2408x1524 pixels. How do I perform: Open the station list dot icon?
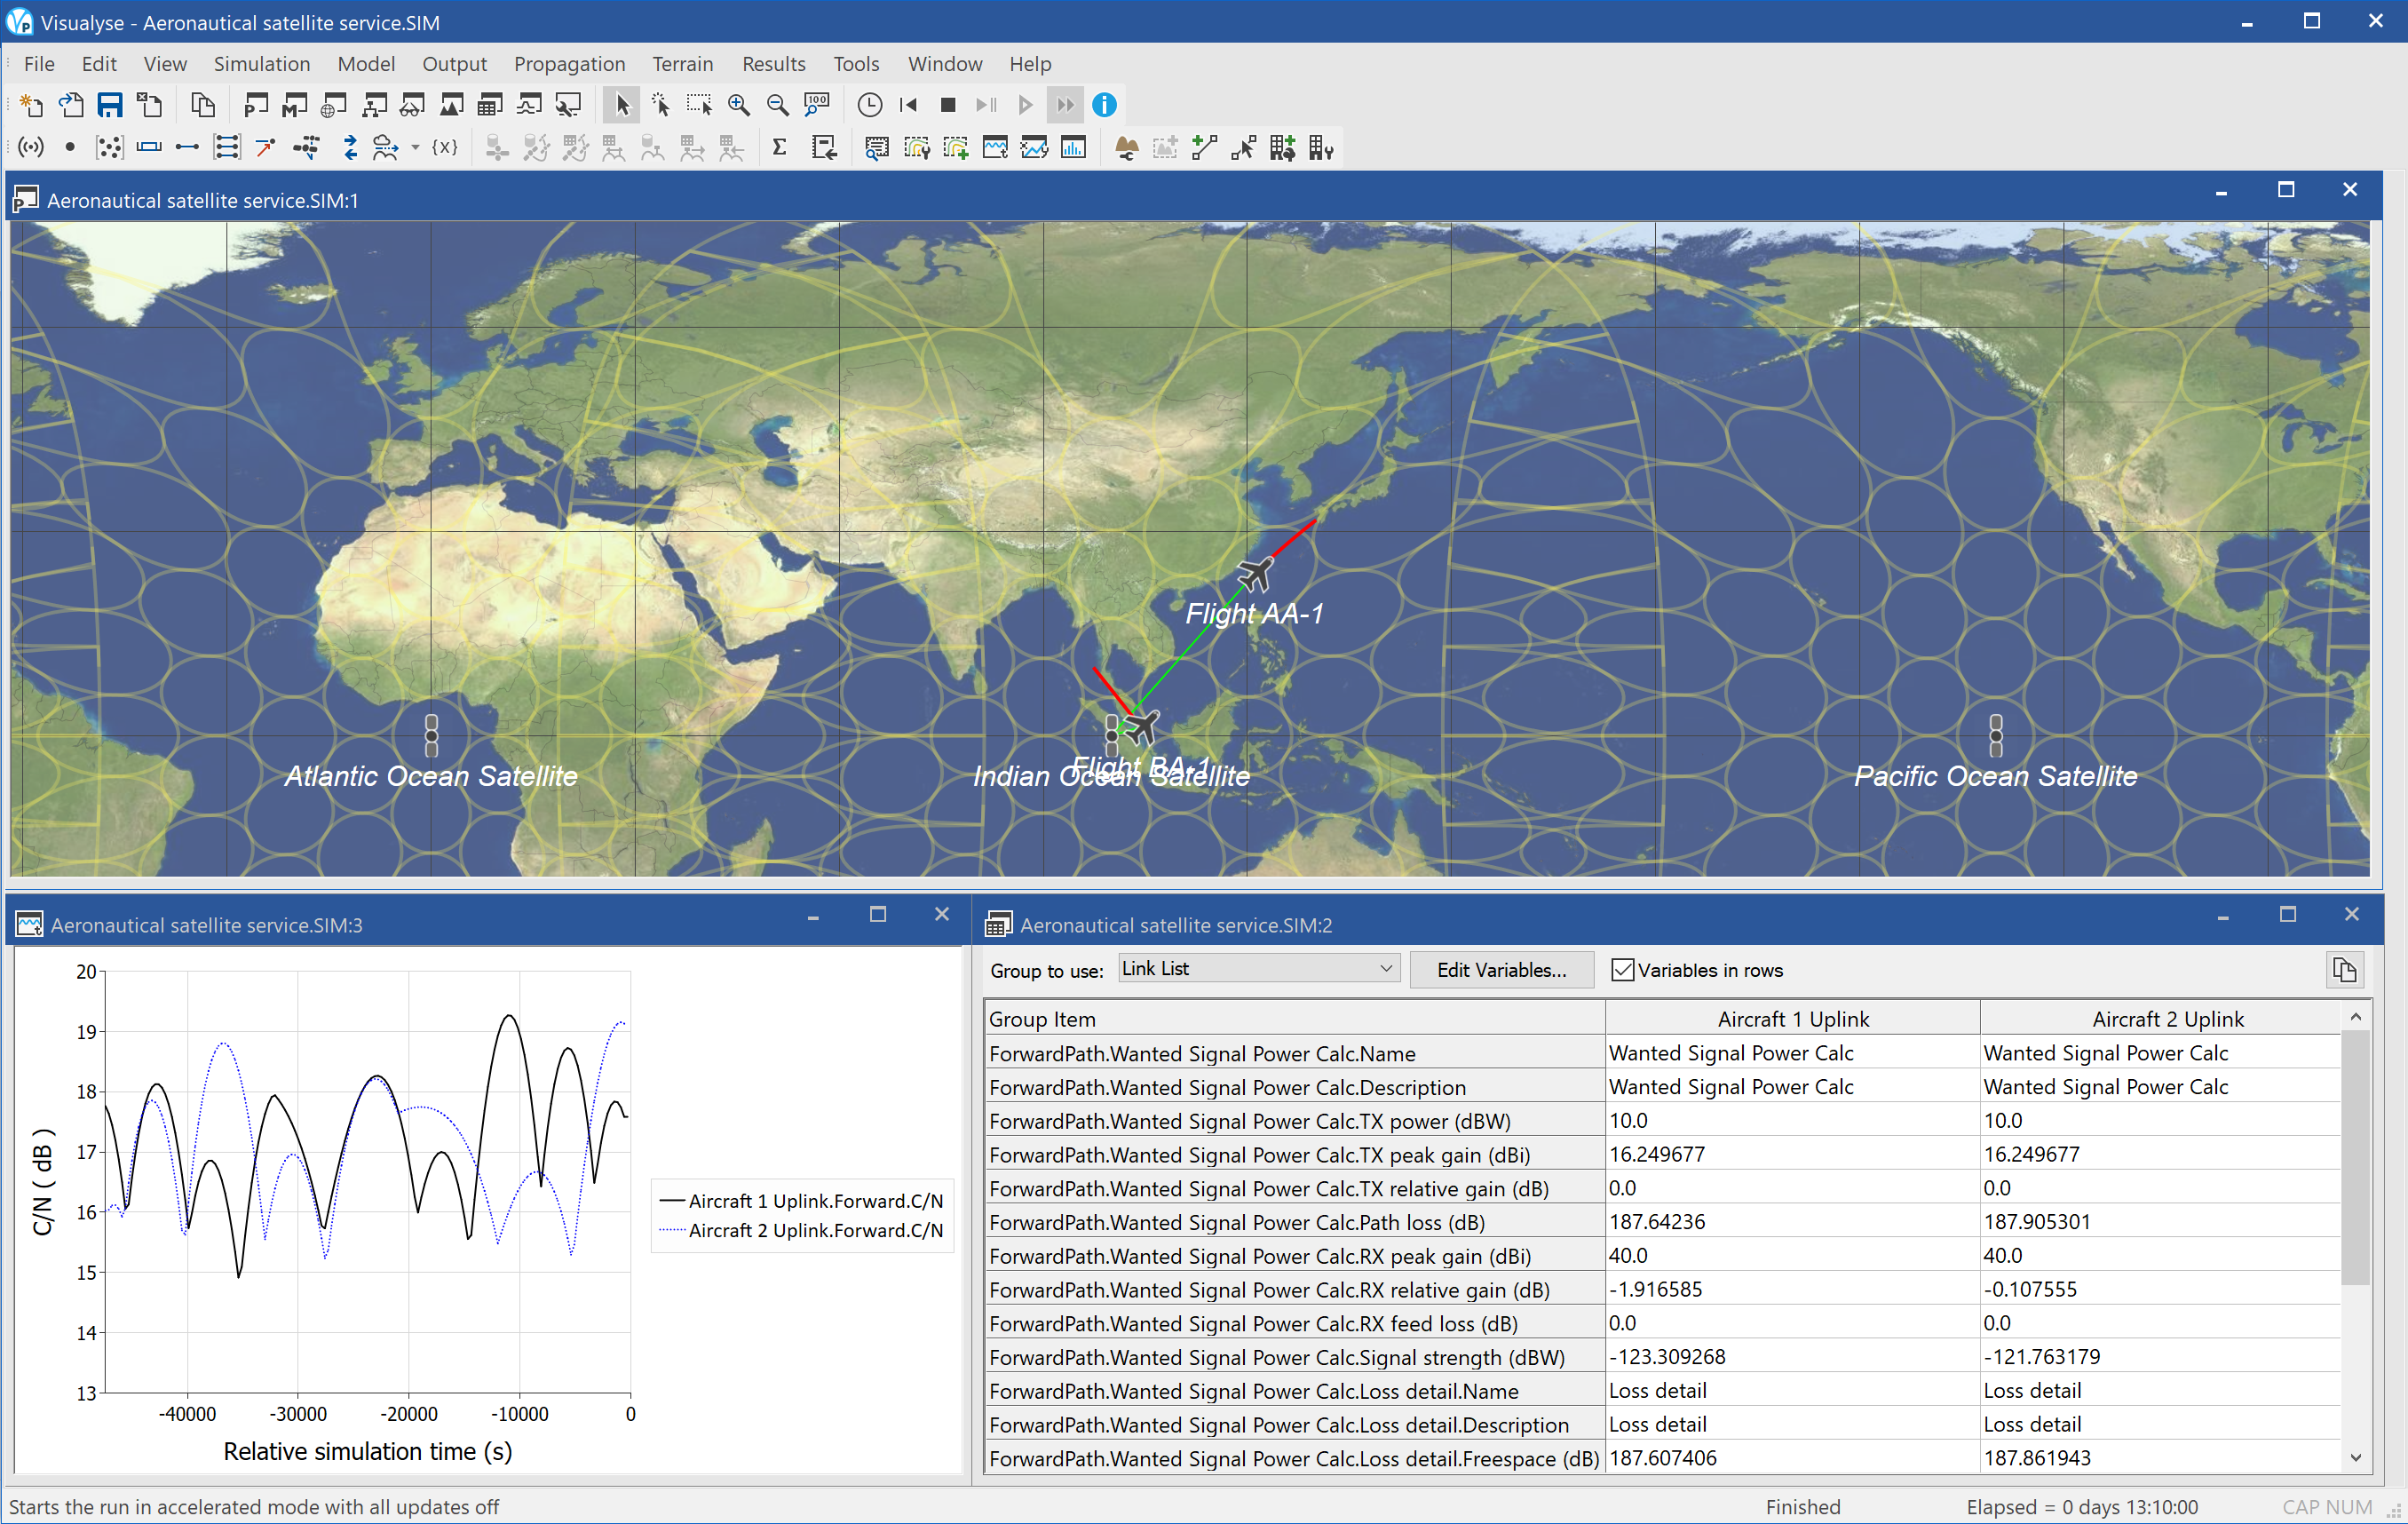coord(70,148)
